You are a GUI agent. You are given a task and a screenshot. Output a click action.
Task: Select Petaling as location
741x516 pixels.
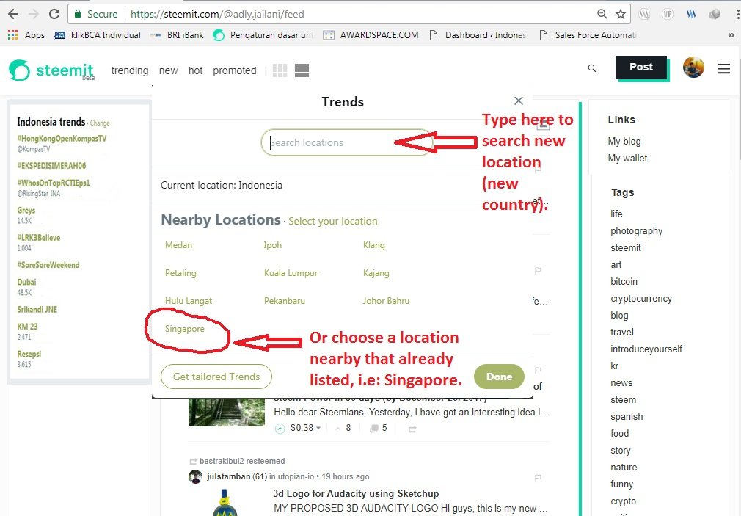tap(180, 273)
